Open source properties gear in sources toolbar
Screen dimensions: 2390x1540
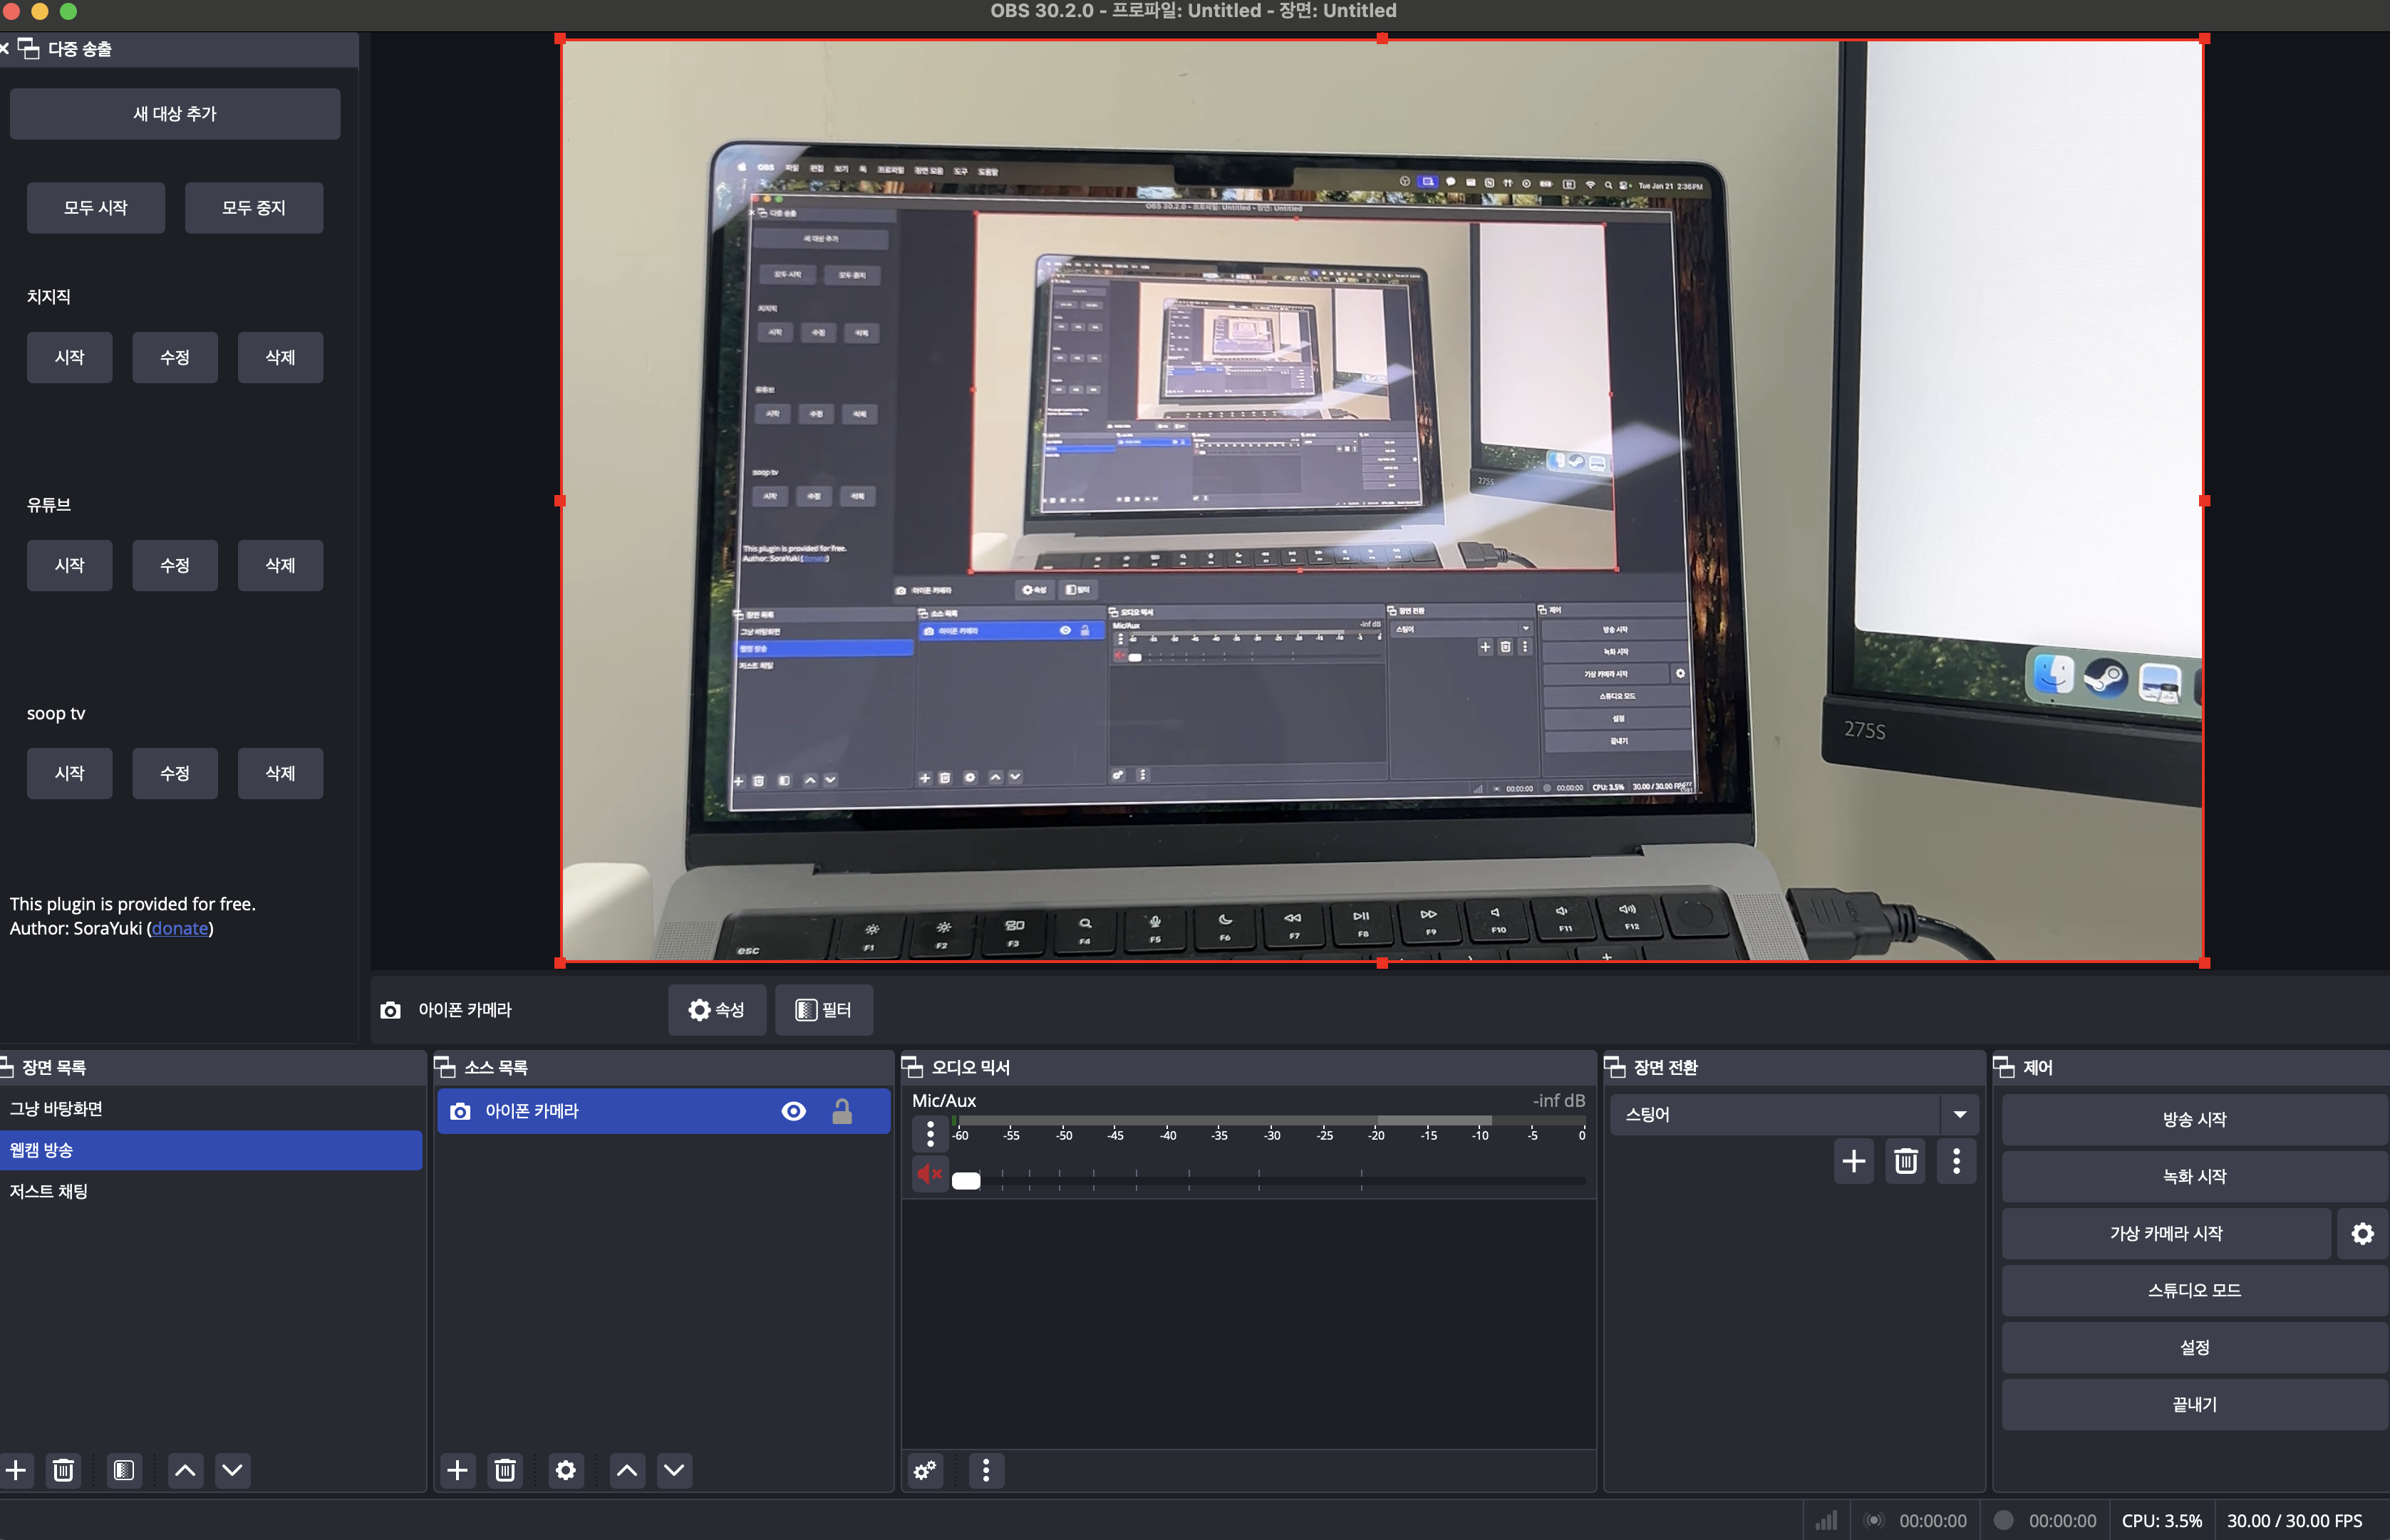pos(565,1470)
